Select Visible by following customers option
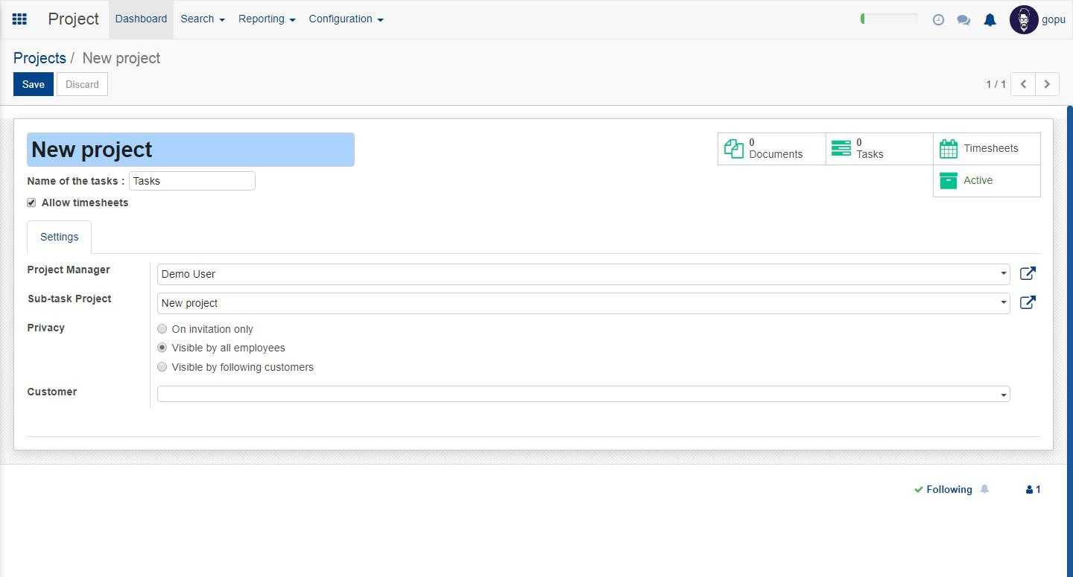This screenshot has height=577, width=1073. click(162, 367)
